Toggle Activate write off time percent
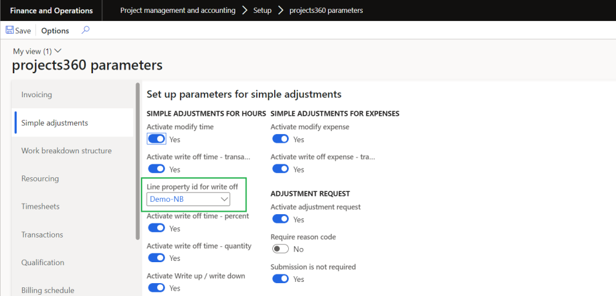 point(156,228)
